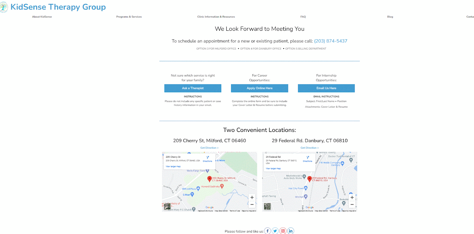Viewport: 474px width, 234px height.
Task: Click the Howard Sadinsky restaurant marker
Action: (222, 186)
